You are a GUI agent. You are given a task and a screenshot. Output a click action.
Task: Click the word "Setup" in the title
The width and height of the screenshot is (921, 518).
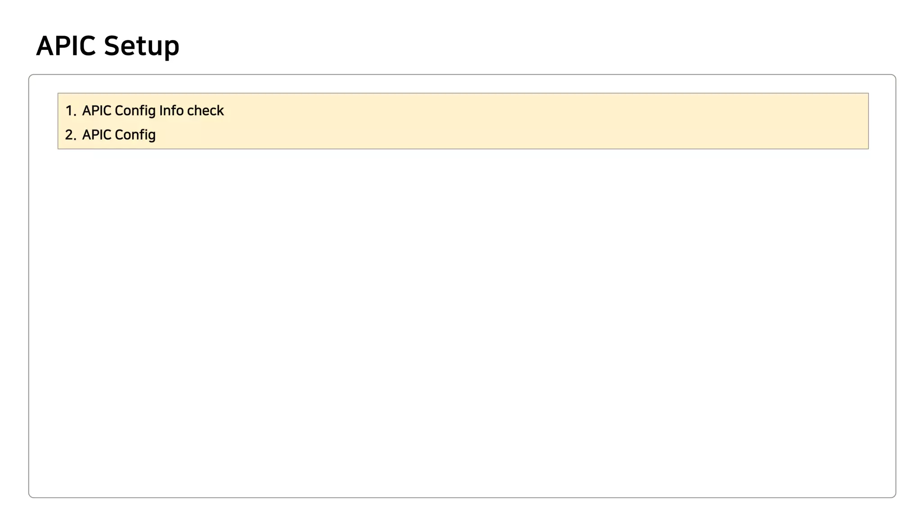(x=141, y=47)
